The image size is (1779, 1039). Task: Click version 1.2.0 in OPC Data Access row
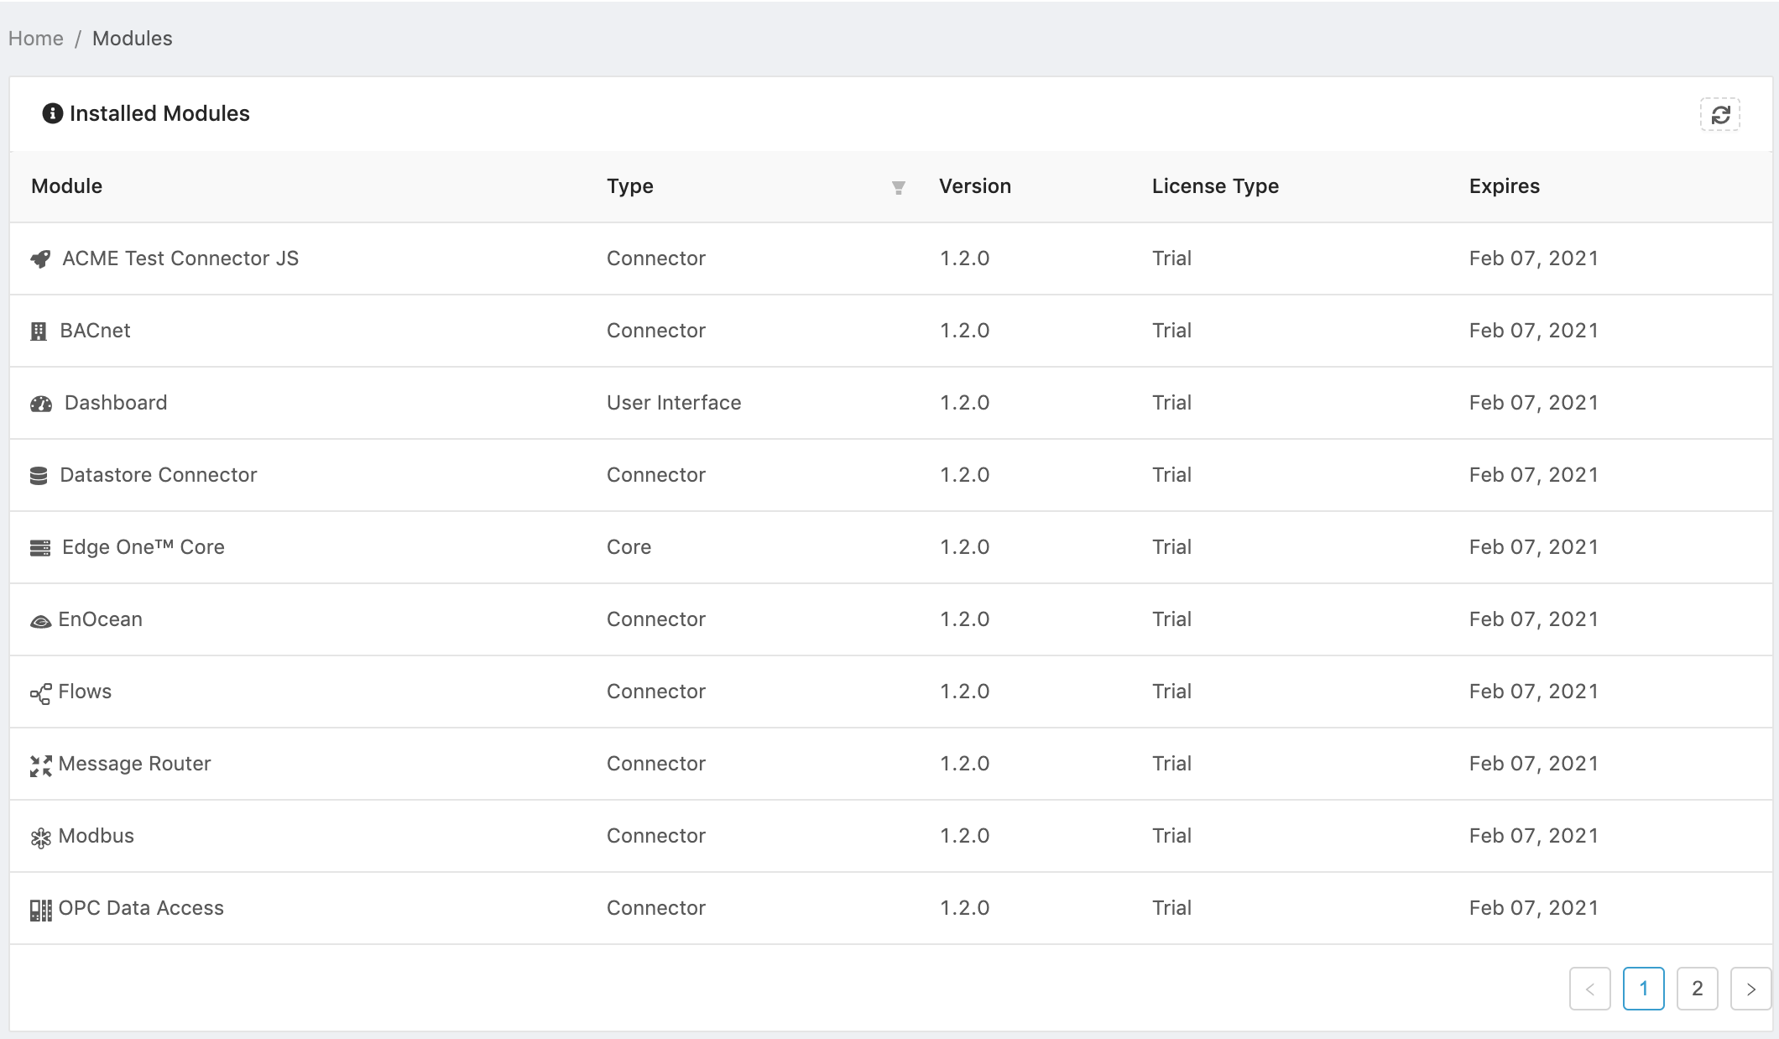coord(965,908)
